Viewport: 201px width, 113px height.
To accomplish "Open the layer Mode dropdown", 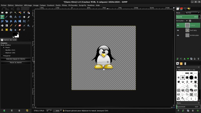I will [x=192, y=13].
